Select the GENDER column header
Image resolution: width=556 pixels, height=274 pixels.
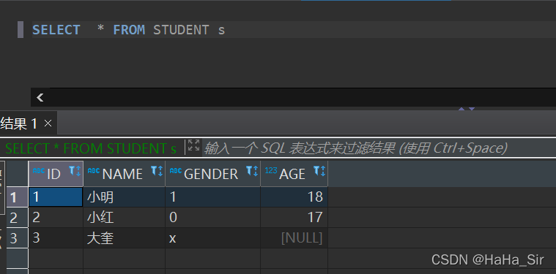coord(212,174)
